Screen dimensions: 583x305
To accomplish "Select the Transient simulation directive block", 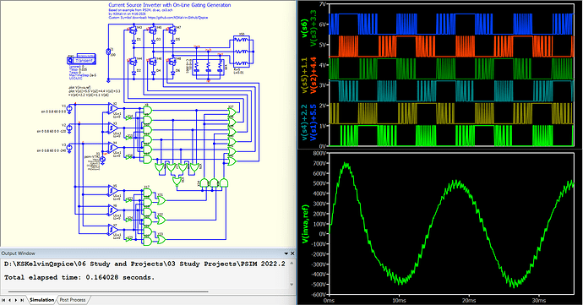I will tap(81, 60).
